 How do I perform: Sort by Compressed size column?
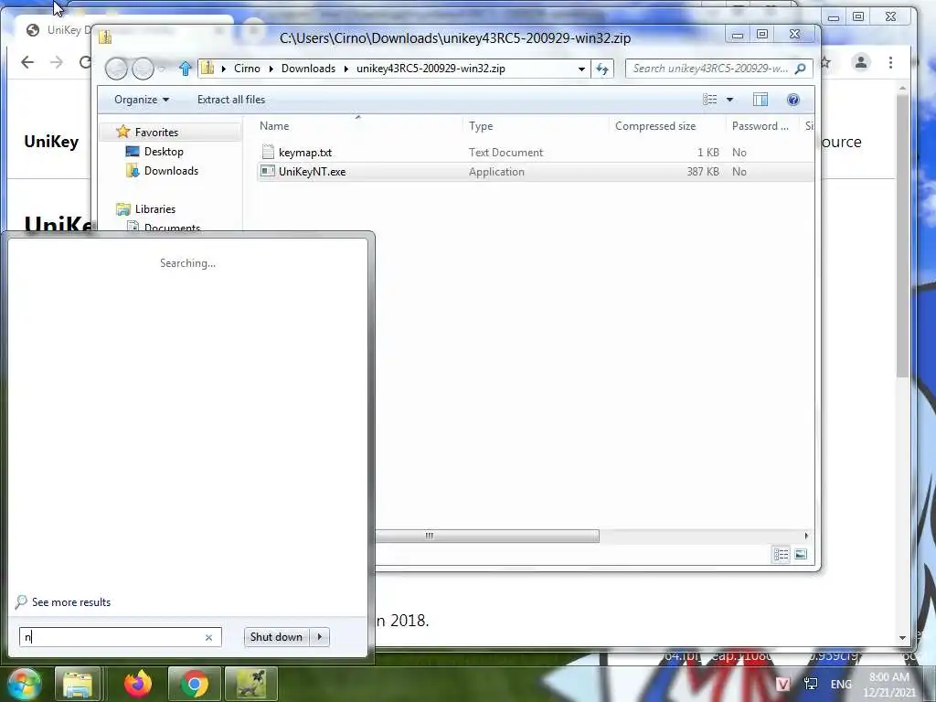click(655, 126)
